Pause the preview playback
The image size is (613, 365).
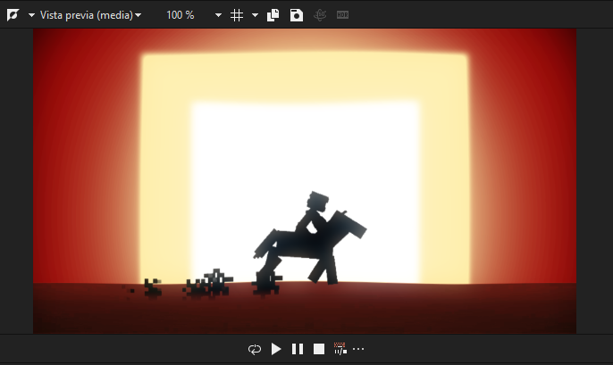coord(298,349)
